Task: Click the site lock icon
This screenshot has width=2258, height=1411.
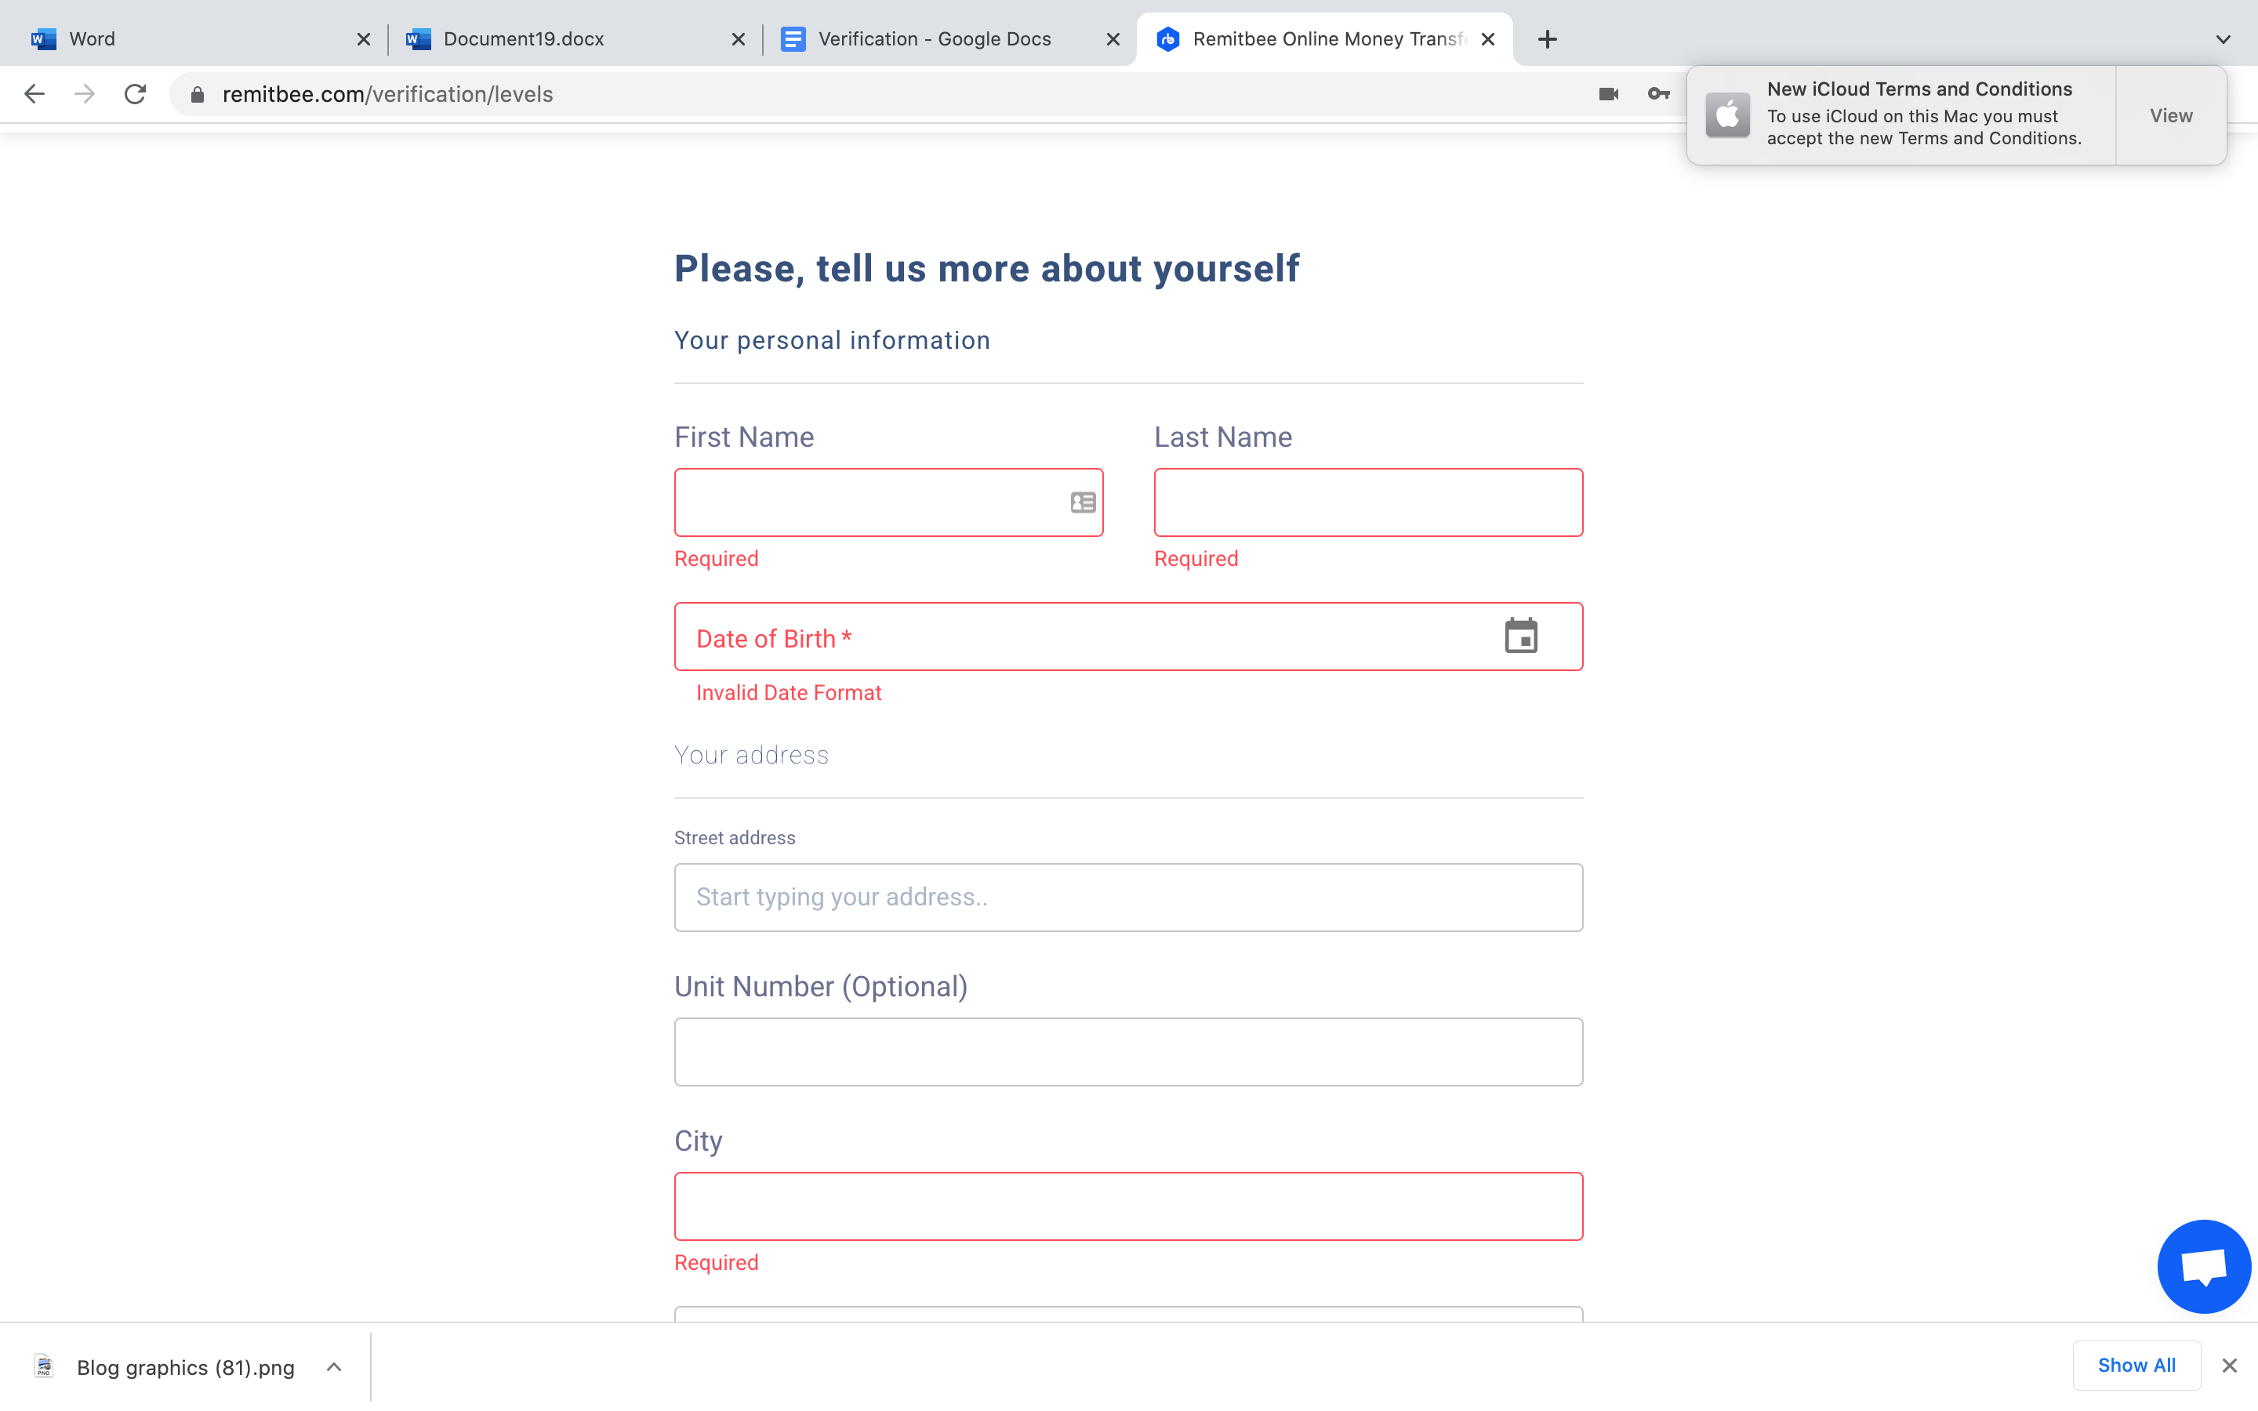Action: (197, 94)
